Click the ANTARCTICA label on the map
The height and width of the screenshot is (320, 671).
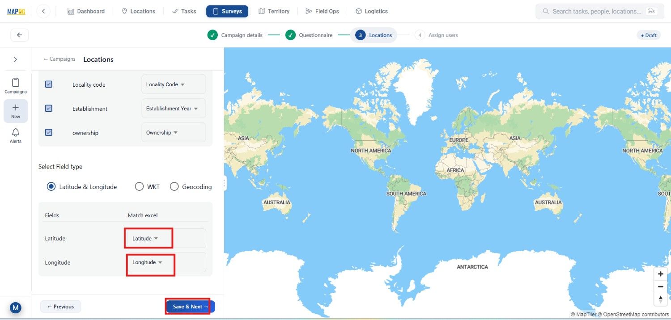(x=472, y=267)
